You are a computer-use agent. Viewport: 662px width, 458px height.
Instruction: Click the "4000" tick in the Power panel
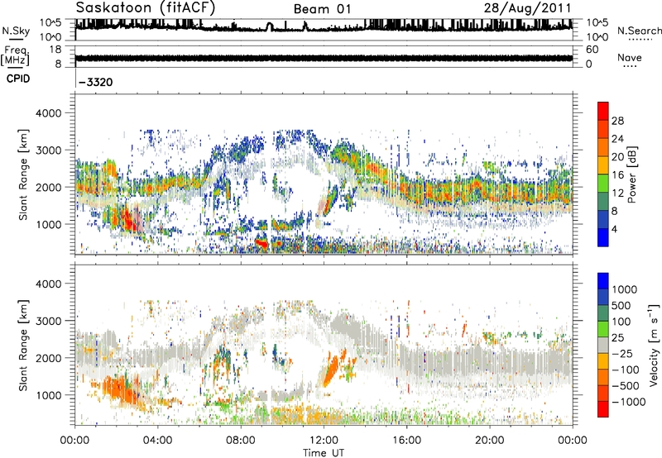(x=48, y=113)
